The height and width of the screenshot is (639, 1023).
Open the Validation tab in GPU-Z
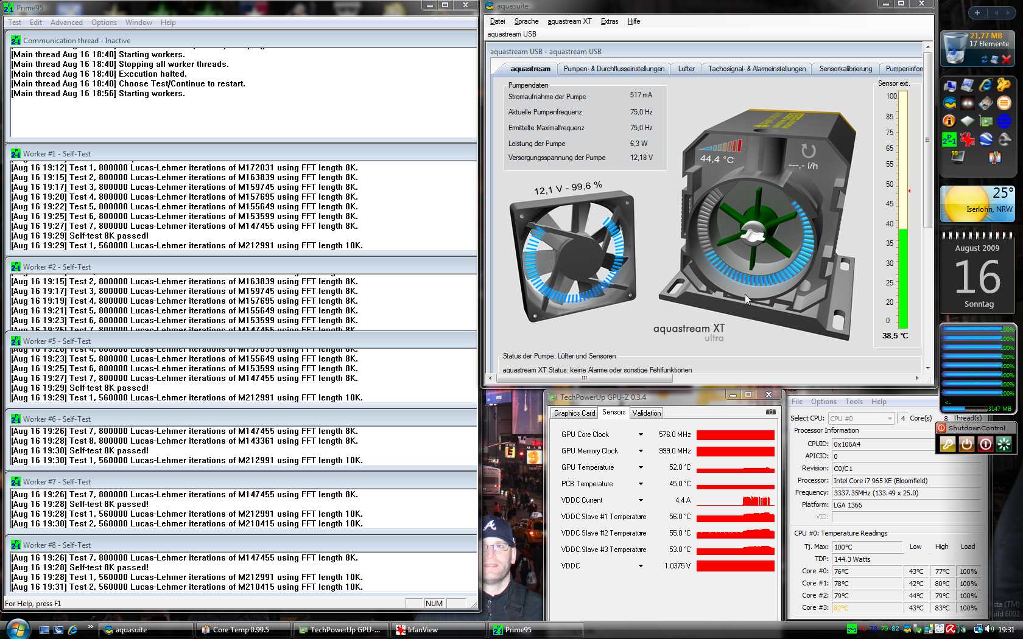tap(646, 413)
